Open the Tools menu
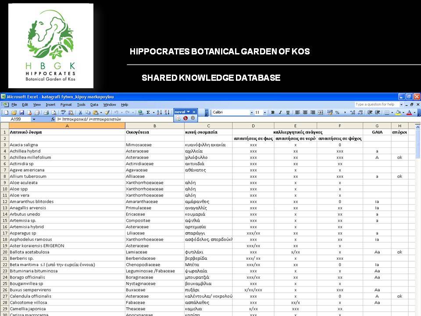The image size is (421, 316). coord(81,105)
